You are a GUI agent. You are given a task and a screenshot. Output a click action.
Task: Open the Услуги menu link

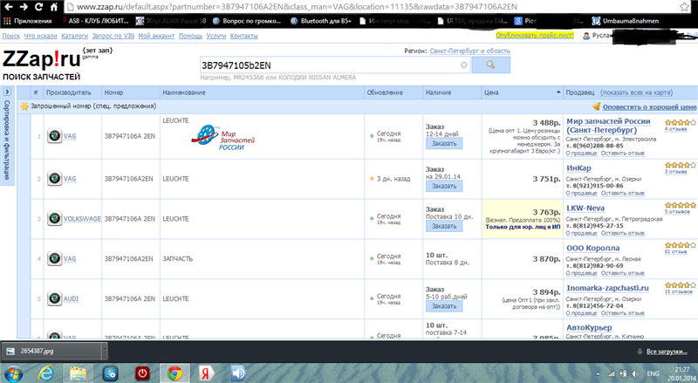click(x=216, y=36)
